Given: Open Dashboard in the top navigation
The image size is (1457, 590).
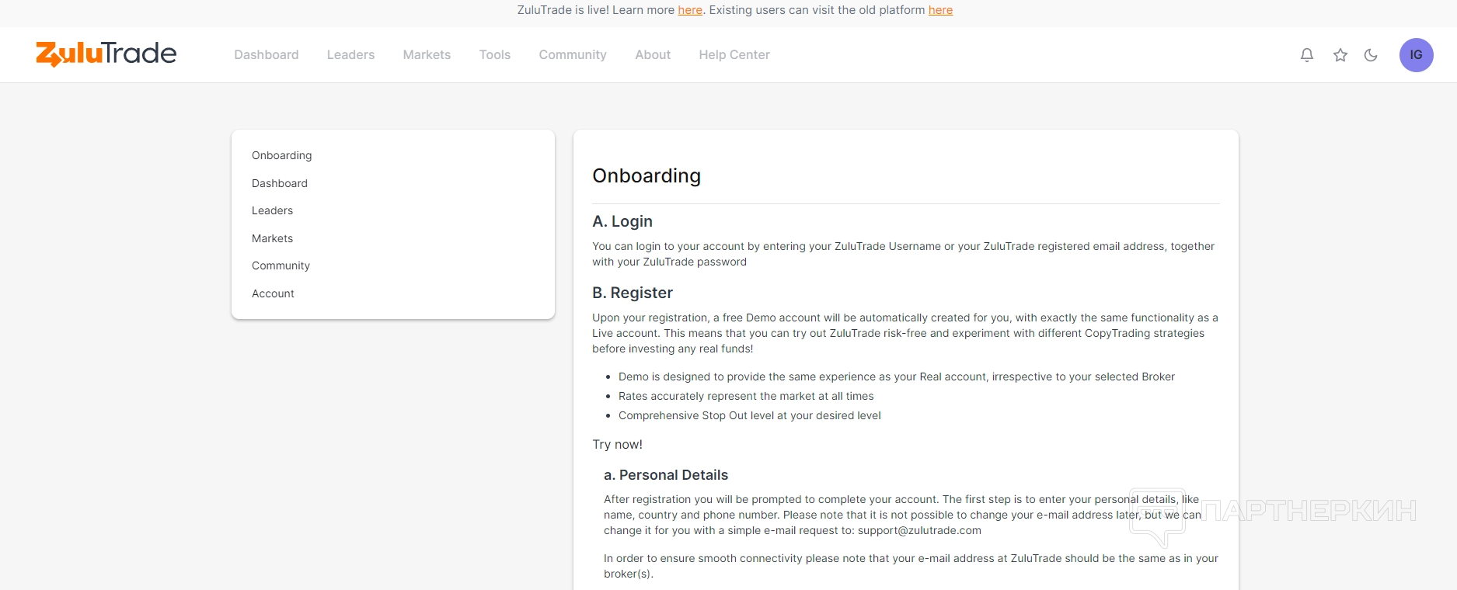Looking at the screenshot, I should 267,55.
